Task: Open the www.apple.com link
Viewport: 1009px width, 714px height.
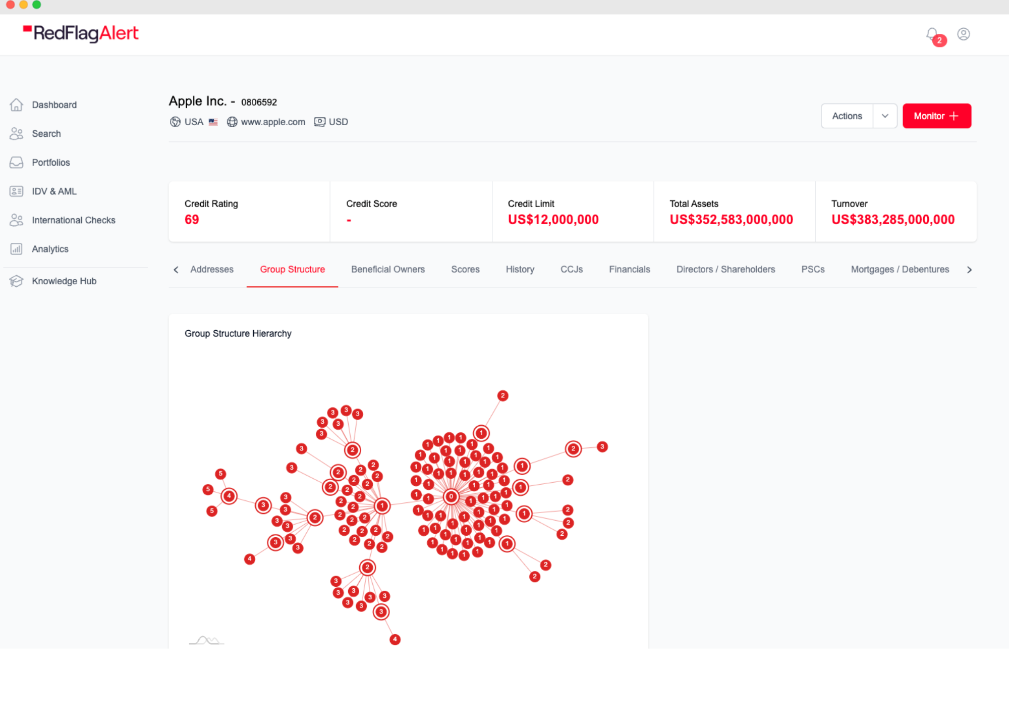Action: [x=273, y=122]
